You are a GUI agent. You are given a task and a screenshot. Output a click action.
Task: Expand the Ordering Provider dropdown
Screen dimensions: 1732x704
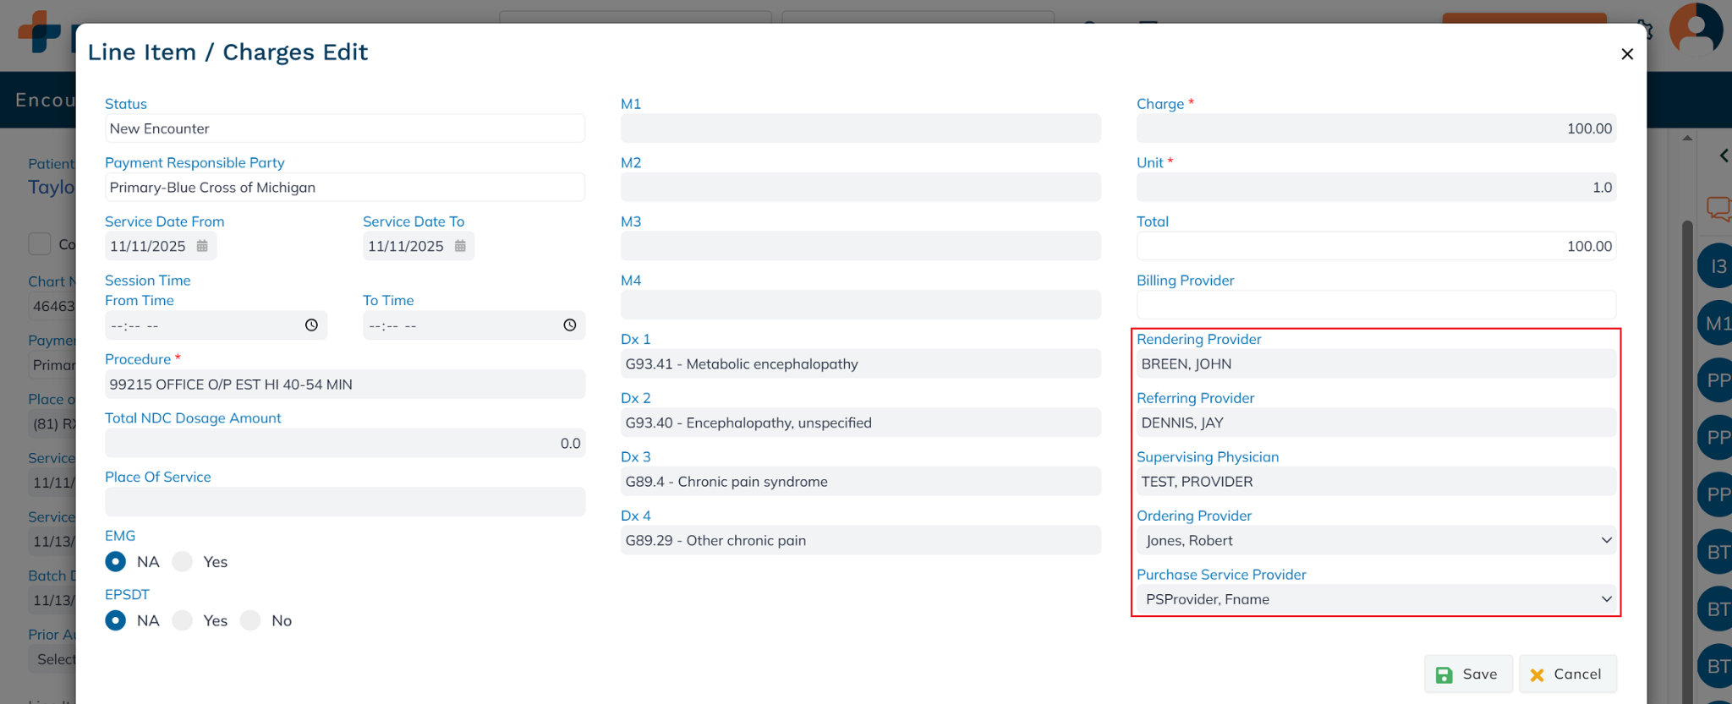[1375, 541]
